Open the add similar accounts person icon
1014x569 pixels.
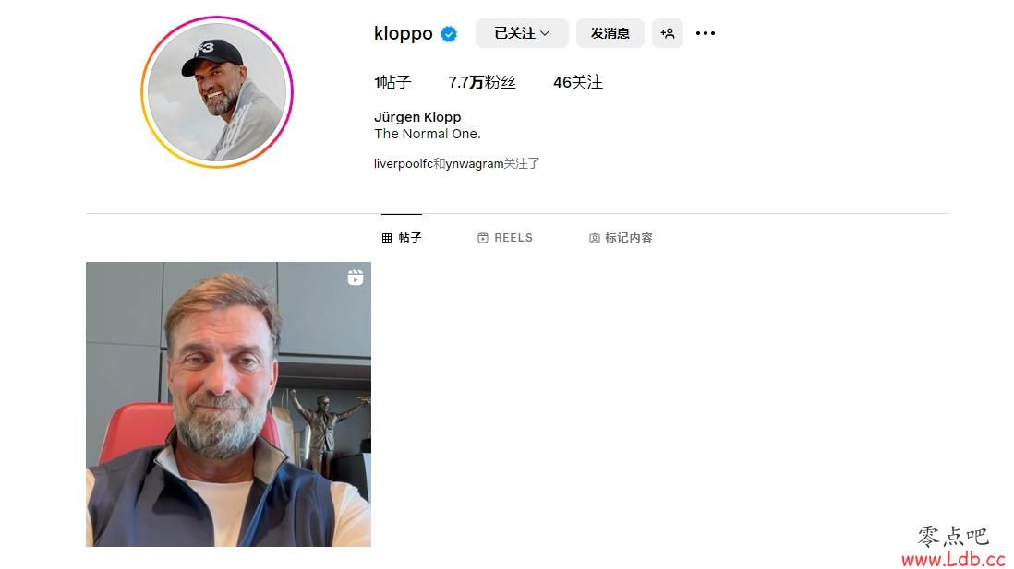[x=668, y=33]
